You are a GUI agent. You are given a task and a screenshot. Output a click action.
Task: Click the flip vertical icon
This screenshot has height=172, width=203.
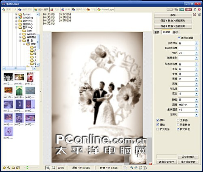pos(145,168)
